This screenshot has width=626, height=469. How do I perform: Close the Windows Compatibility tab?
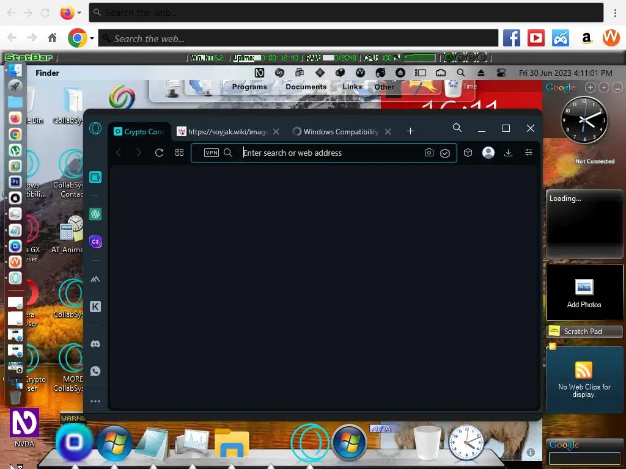tap(388, 132)
